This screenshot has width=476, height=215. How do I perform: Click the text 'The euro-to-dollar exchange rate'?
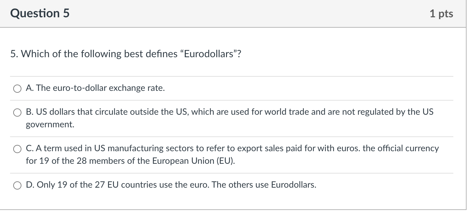pyautogui.click(x=100, y=88)
